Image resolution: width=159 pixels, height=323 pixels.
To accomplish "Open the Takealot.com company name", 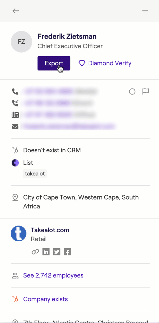I will click(x=50, y=230).
